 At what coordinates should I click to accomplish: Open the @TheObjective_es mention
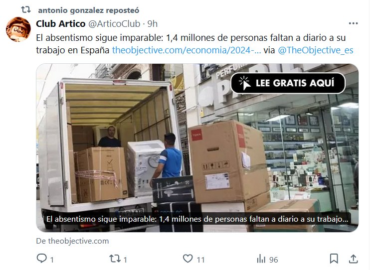(x=316, y=50)
